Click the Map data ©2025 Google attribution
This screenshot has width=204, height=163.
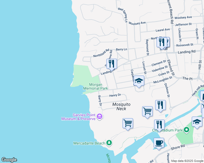(187, 161)
